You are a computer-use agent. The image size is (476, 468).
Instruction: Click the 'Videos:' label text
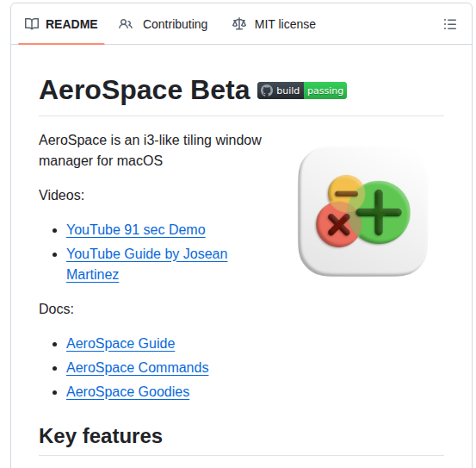(62, 195)
